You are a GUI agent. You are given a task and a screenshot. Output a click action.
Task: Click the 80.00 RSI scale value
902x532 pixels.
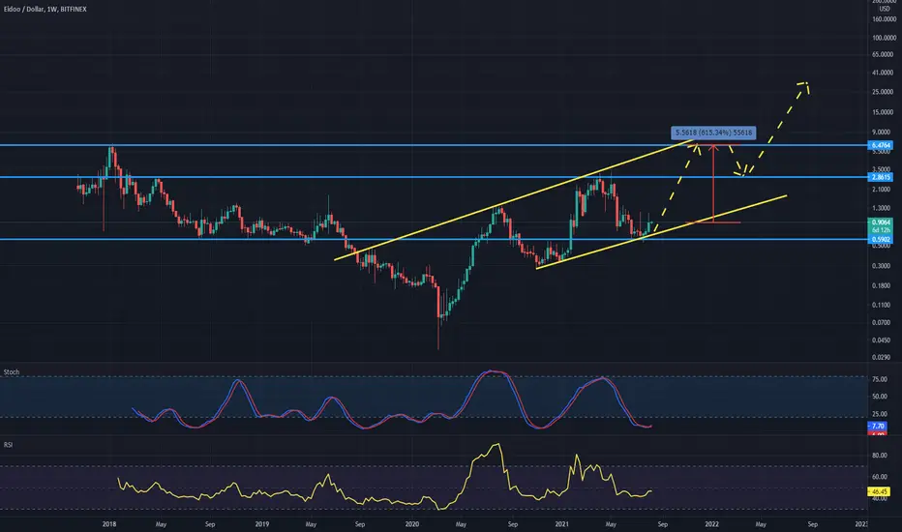[880, 456]
